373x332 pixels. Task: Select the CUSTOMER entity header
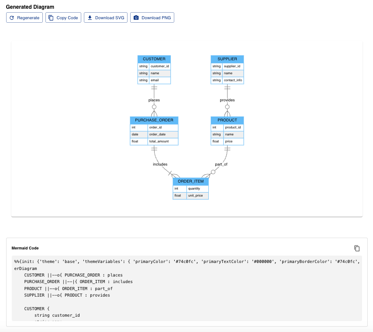[154, 59]
